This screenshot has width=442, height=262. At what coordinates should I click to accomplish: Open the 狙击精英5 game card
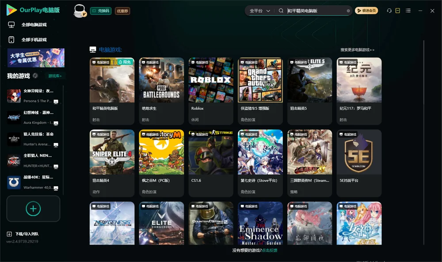click(x=309, y=91)
